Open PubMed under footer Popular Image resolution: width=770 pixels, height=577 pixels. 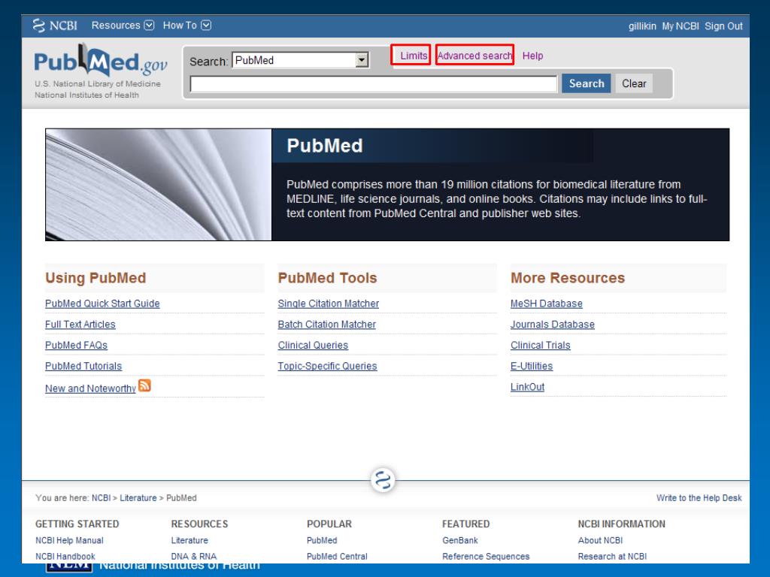322,540
